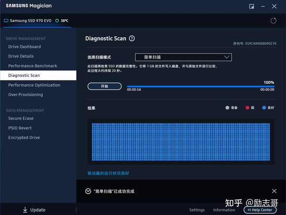
Task: Click the remaining time 00:00:00
Action: pos(267,89)
